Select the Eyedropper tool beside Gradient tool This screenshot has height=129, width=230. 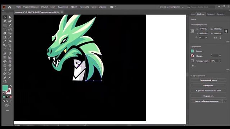click(10, 37)
